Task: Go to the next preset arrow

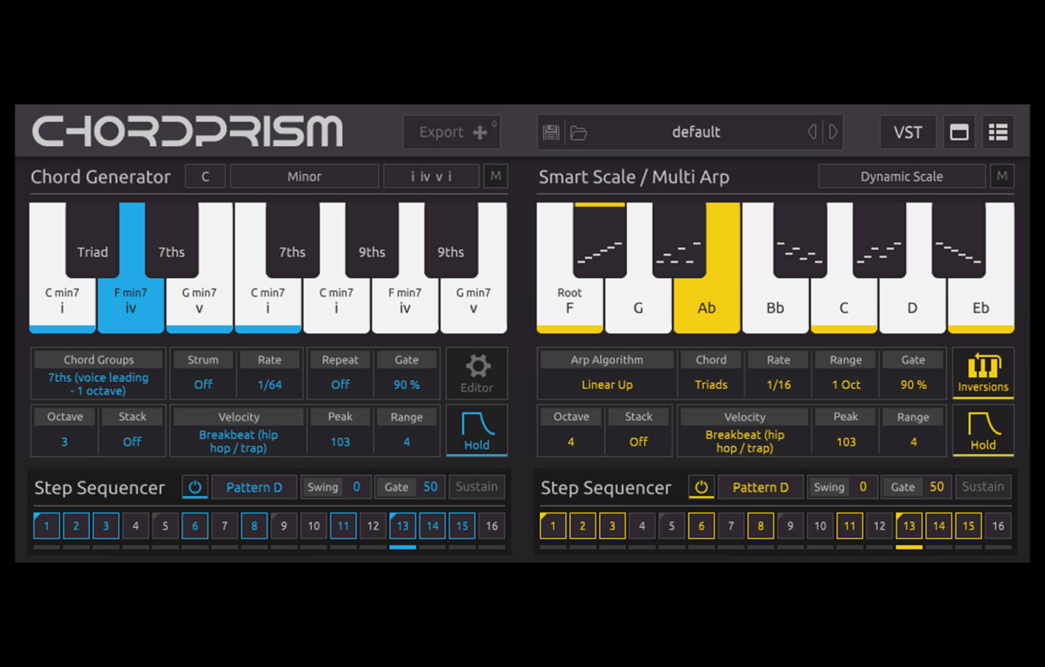Action: 834,132
